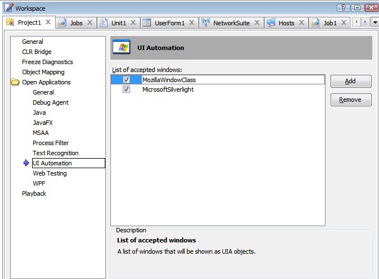Click the Job1 tab icon
This screenshot has width=379, height=279.
tap(315, 23)
